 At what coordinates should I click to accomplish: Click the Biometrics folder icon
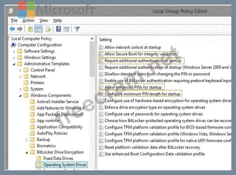(x=32, y=146)
